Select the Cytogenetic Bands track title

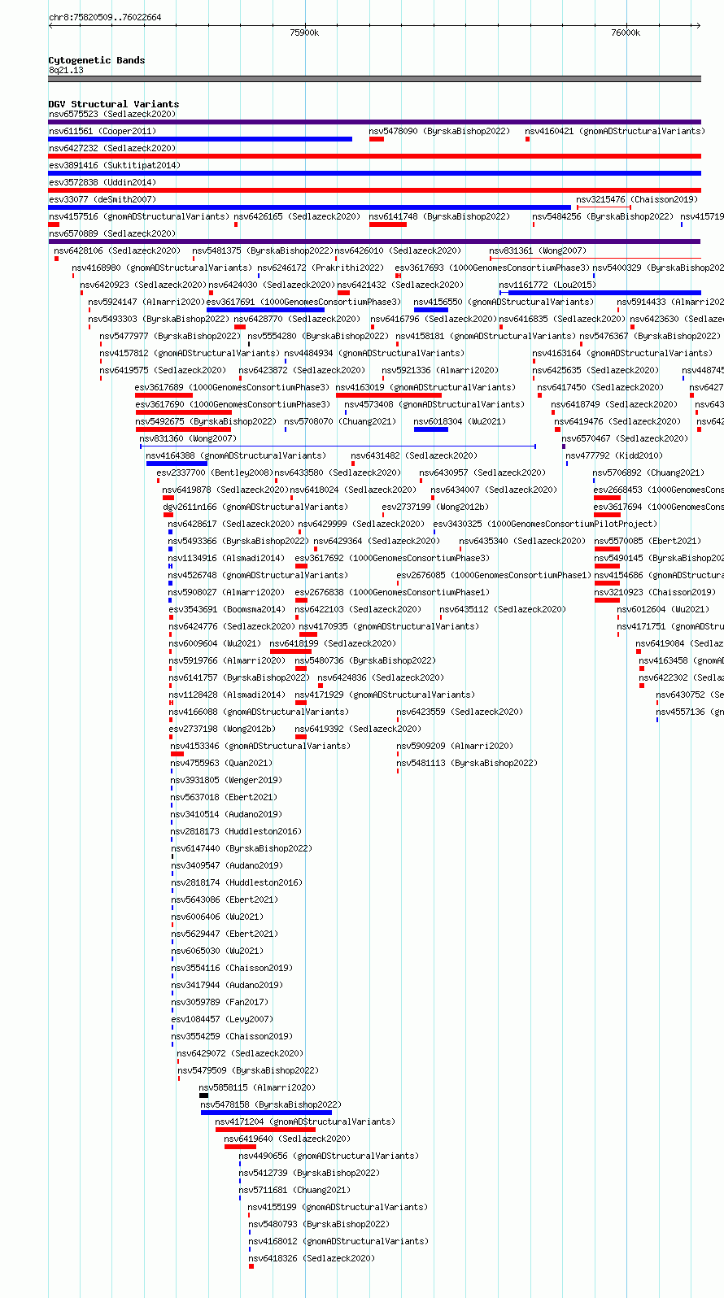tap(97, 60)
